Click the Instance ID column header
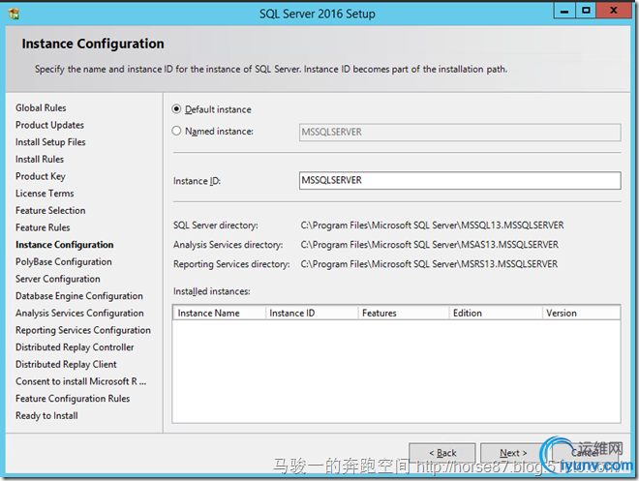The width and height of the screenshot is (639, 481). [312, 313]
